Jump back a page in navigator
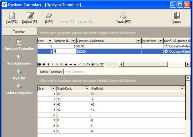Viewport: 193px width, 137px height. [44, 64]
